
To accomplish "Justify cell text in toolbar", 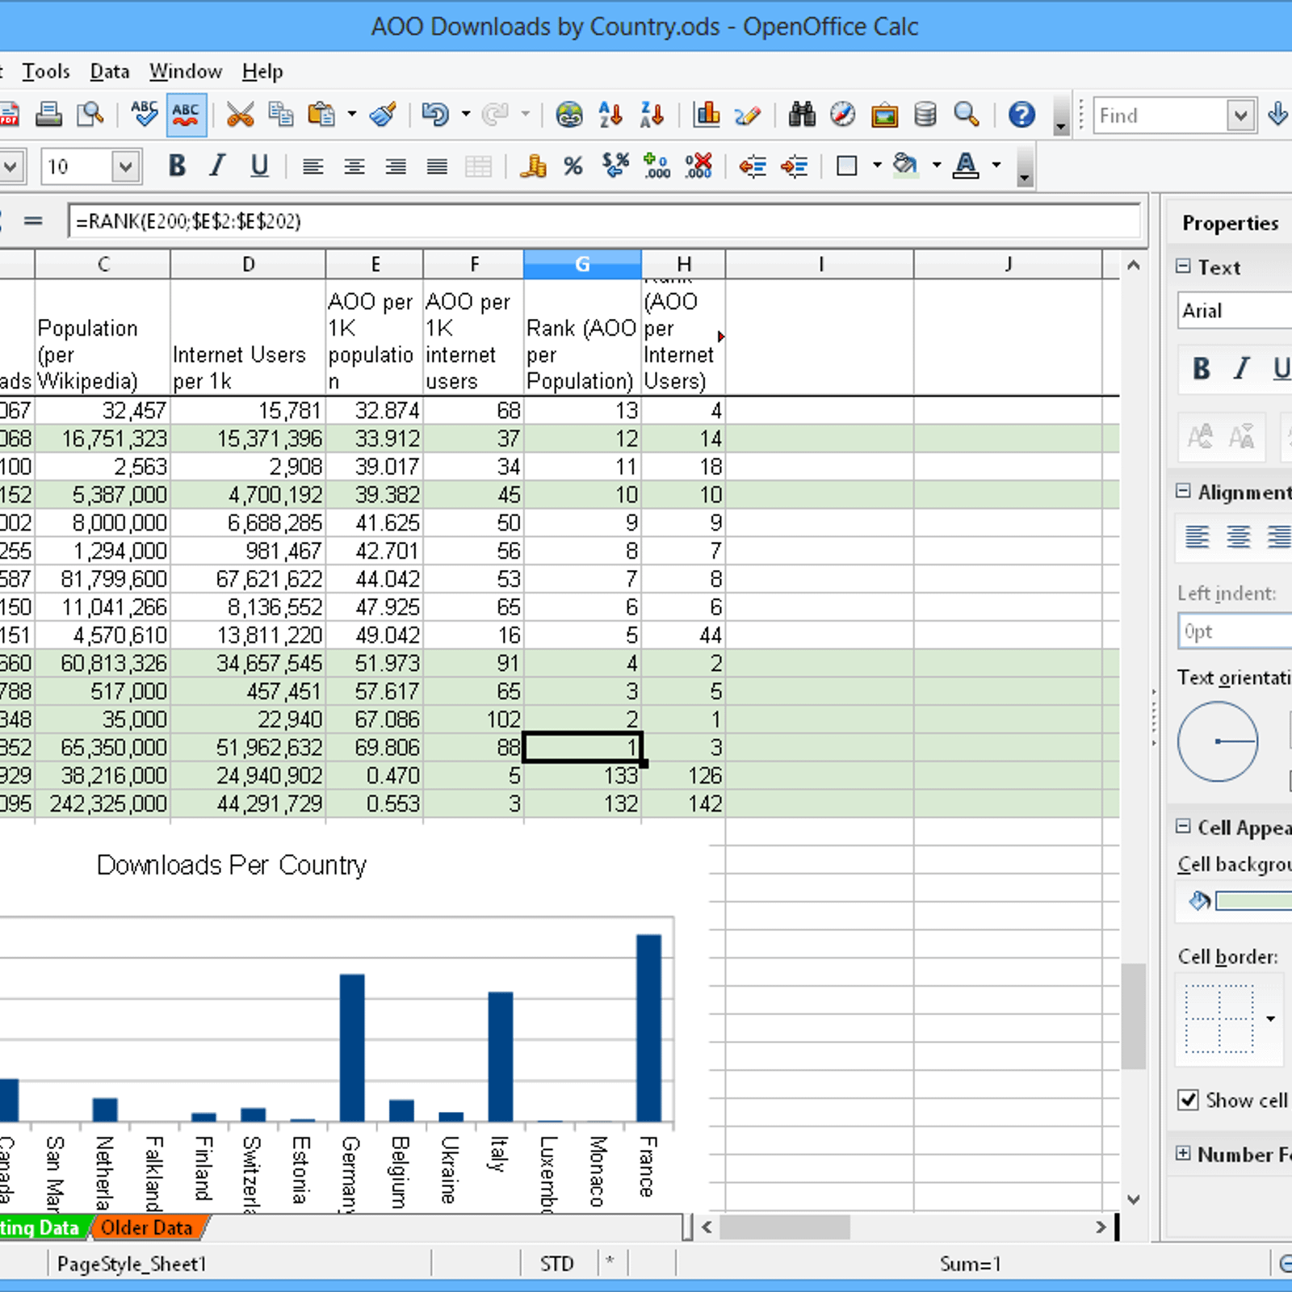I will [437, 166].
